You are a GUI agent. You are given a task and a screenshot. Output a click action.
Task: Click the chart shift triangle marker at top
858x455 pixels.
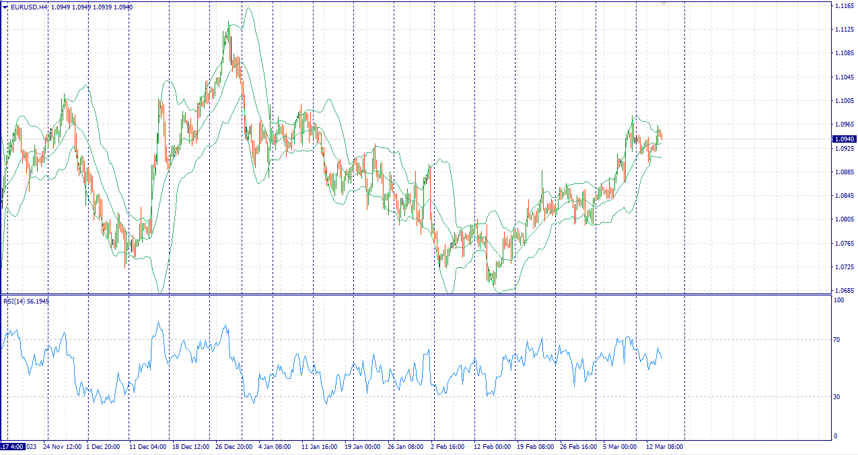[x=664, y=4]
